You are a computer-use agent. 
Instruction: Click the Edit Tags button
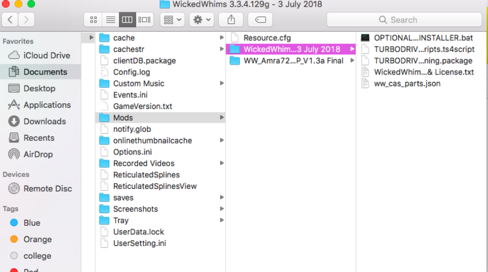[260, 20]
